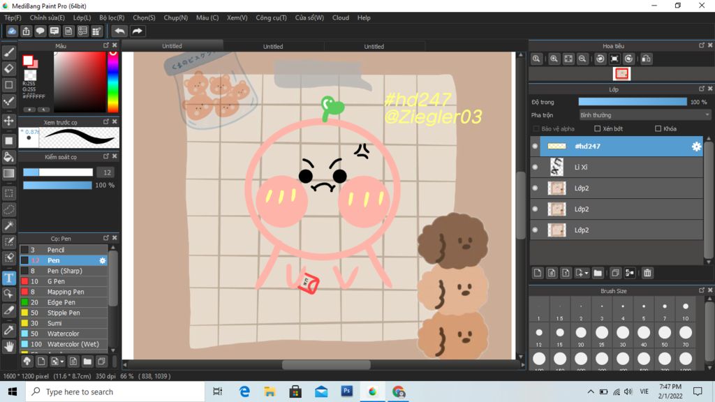Click the Redo arrow in the top toolbar

click(x=137, y=31)
